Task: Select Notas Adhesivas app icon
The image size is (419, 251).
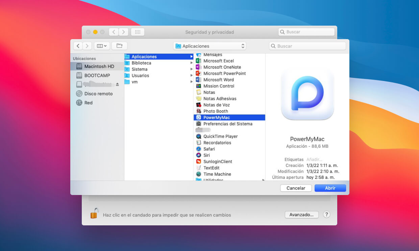Action: pyautogui.click(x=199, y=99)
